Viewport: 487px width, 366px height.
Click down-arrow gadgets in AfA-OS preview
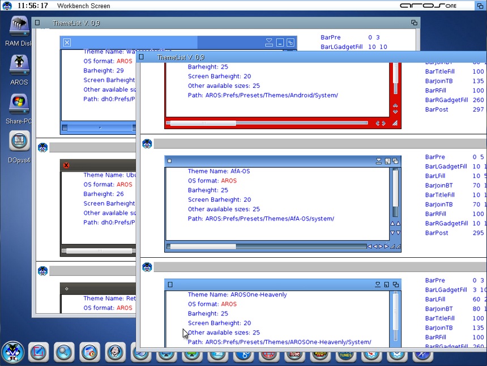[x=395, y=233]
